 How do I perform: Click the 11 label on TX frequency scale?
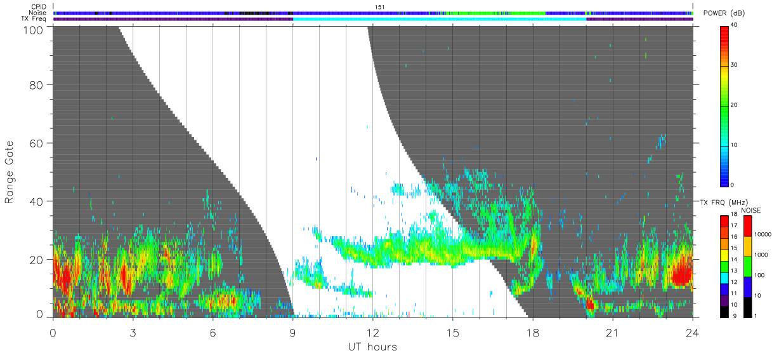click(x=734, y=293)
